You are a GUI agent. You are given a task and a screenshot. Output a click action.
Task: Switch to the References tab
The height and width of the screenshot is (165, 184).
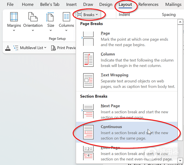pyautogui.click(x=148, y=5)
